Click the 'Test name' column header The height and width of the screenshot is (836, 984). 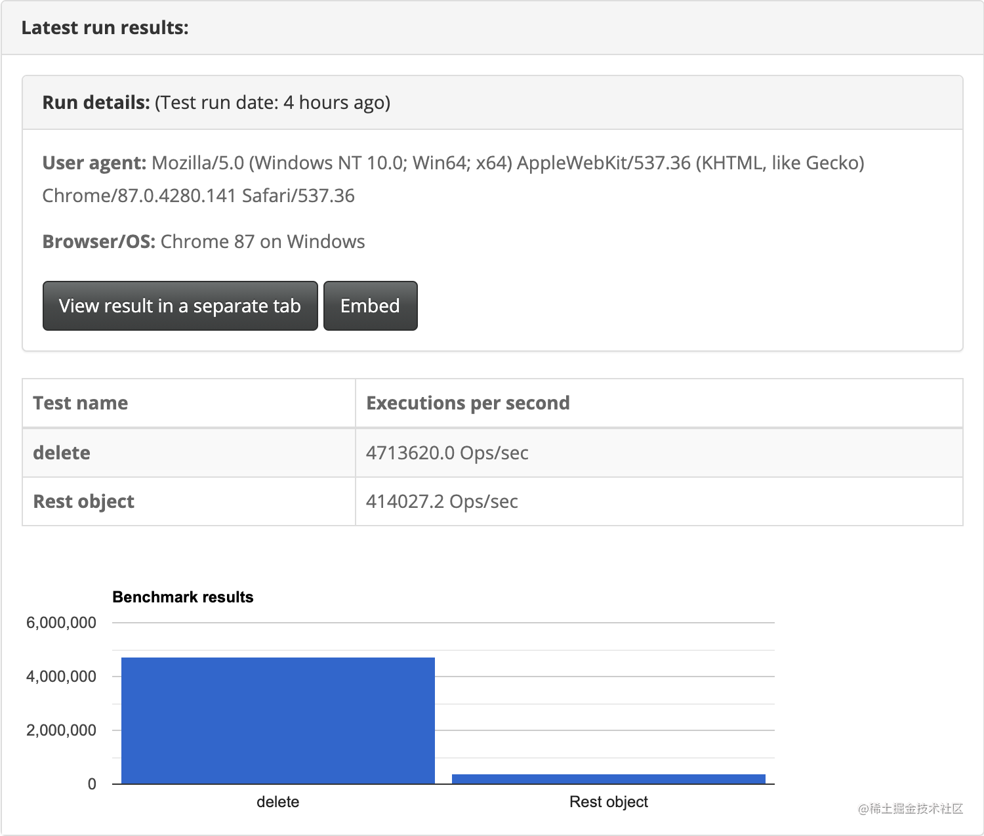click(189, 403)
